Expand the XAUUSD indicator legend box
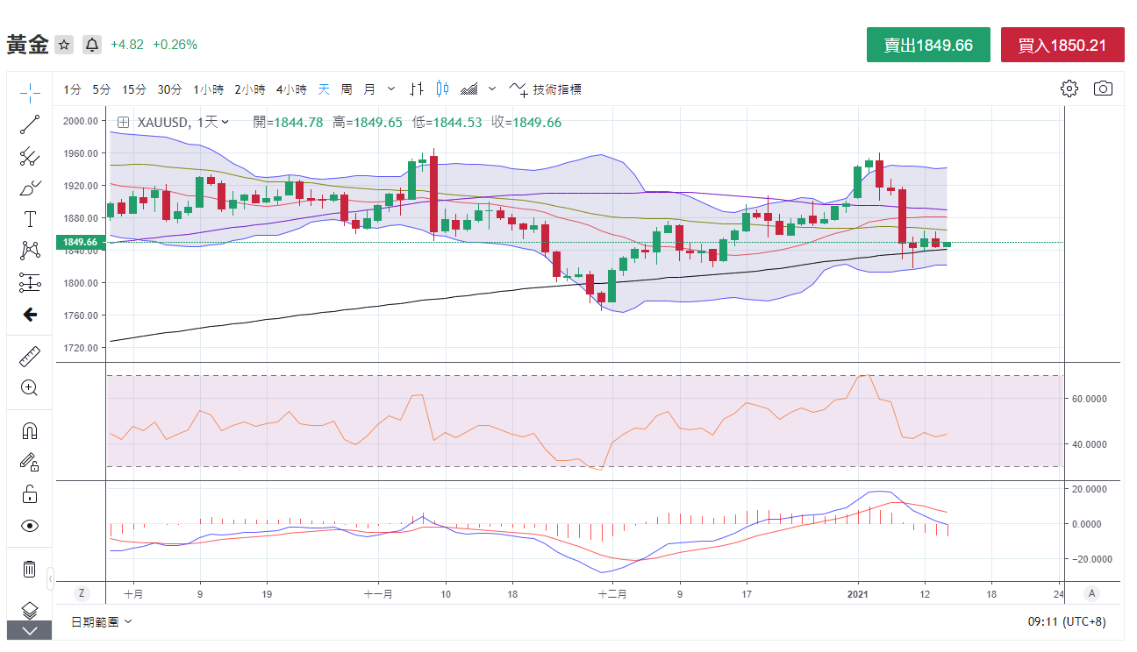 tap(123, 123)
